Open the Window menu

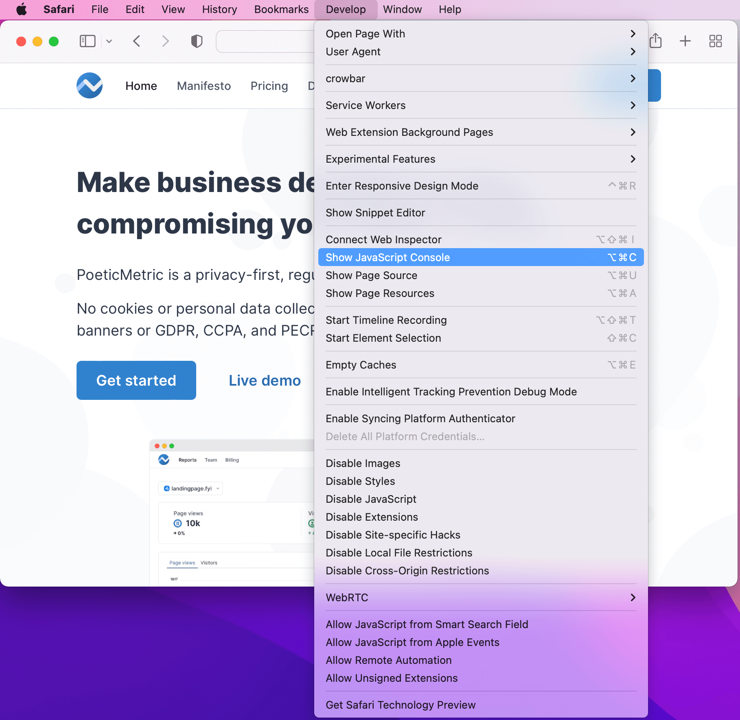(x=402, y=9)
